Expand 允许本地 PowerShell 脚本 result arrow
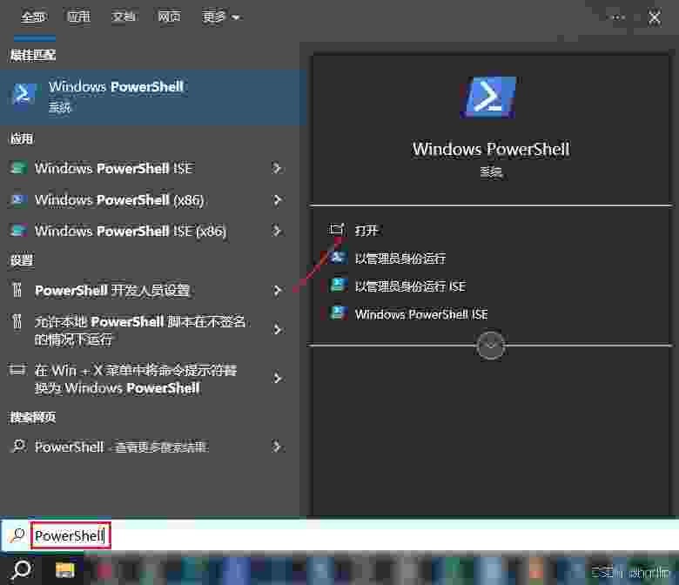 (277, 330)
